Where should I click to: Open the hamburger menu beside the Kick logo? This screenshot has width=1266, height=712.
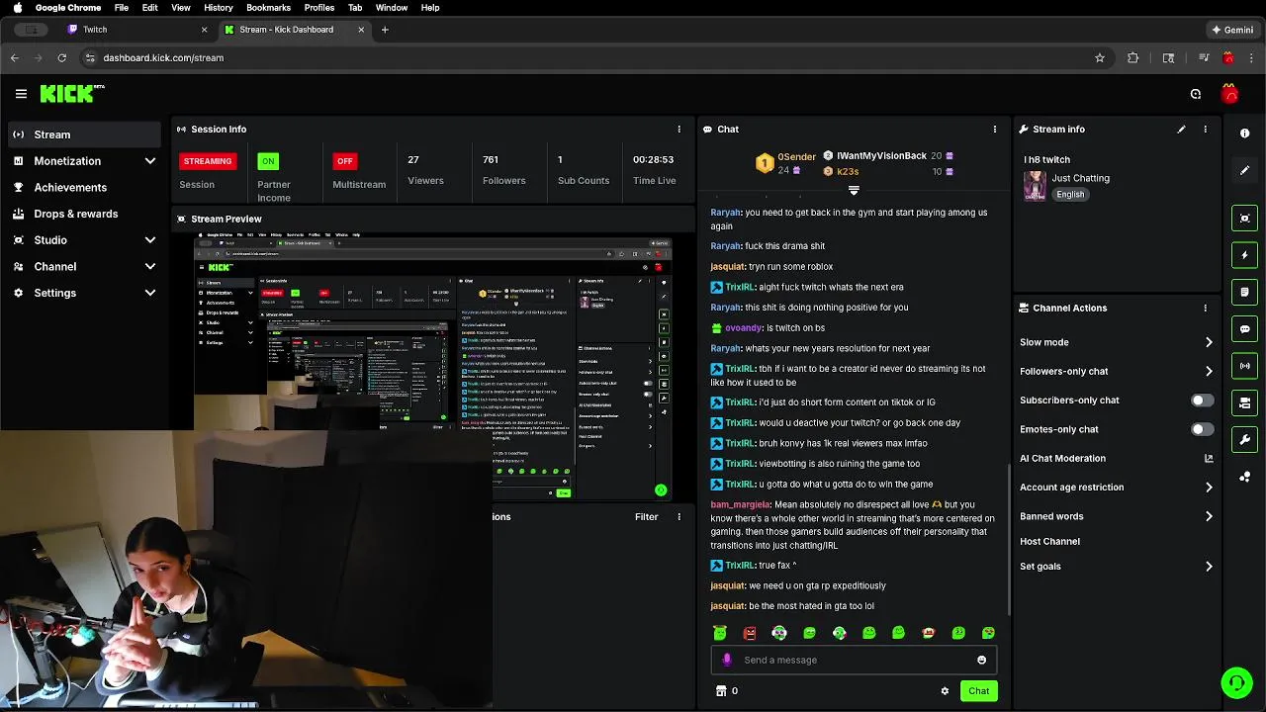(x=21, y=94)
